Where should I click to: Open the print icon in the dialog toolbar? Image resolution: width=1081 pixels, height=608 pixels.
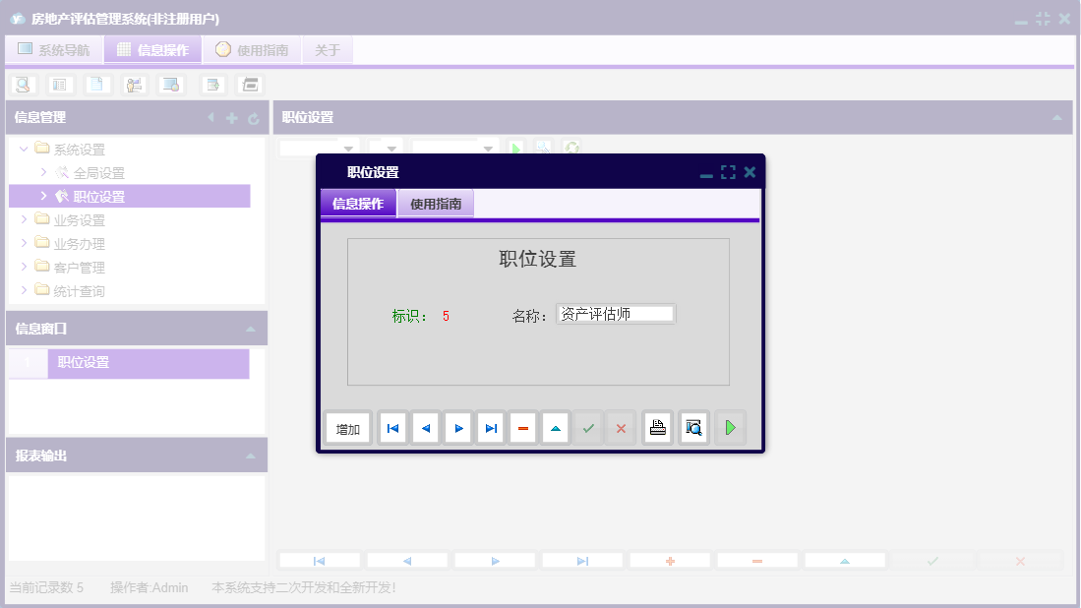tap(657, 427)
